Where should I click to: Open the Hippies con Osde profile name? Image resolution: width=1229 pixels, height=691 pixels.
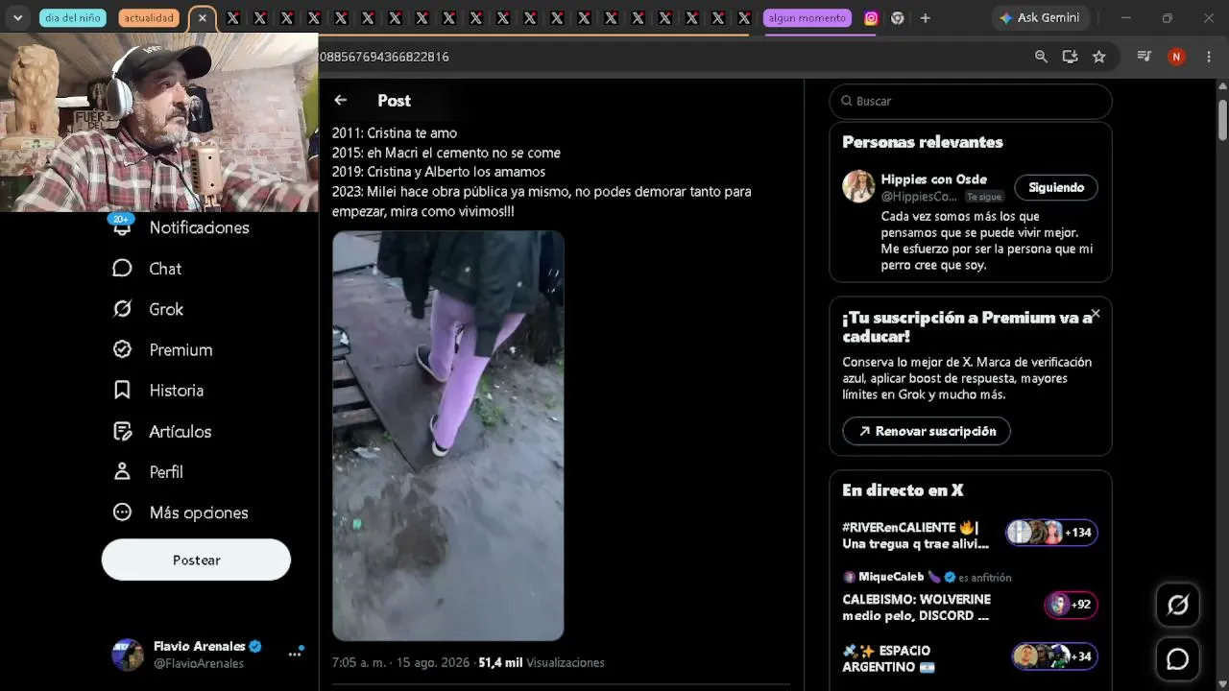(x=933, y=179)
